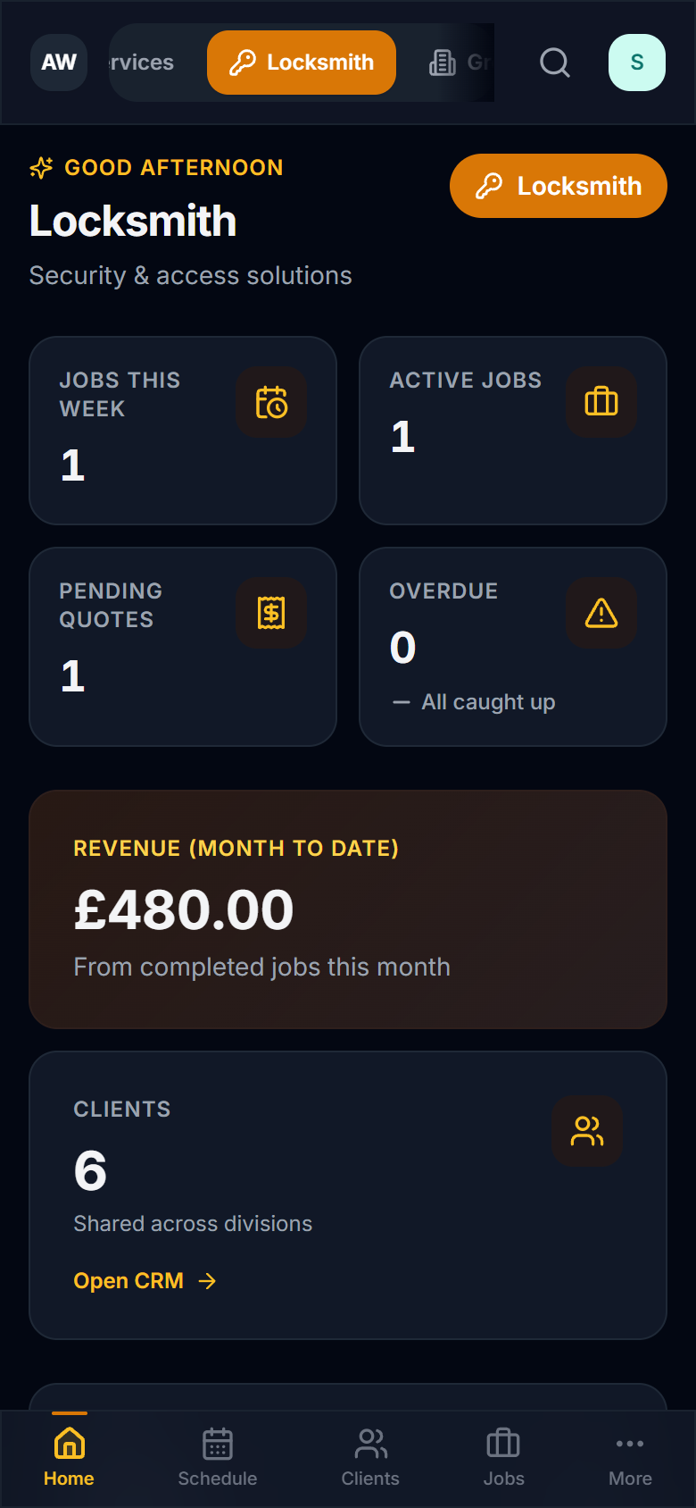The width and height of the screenshot is (696, 1508).
Task: Tap the Home navigation tab
Action: tap(69, 1458)
